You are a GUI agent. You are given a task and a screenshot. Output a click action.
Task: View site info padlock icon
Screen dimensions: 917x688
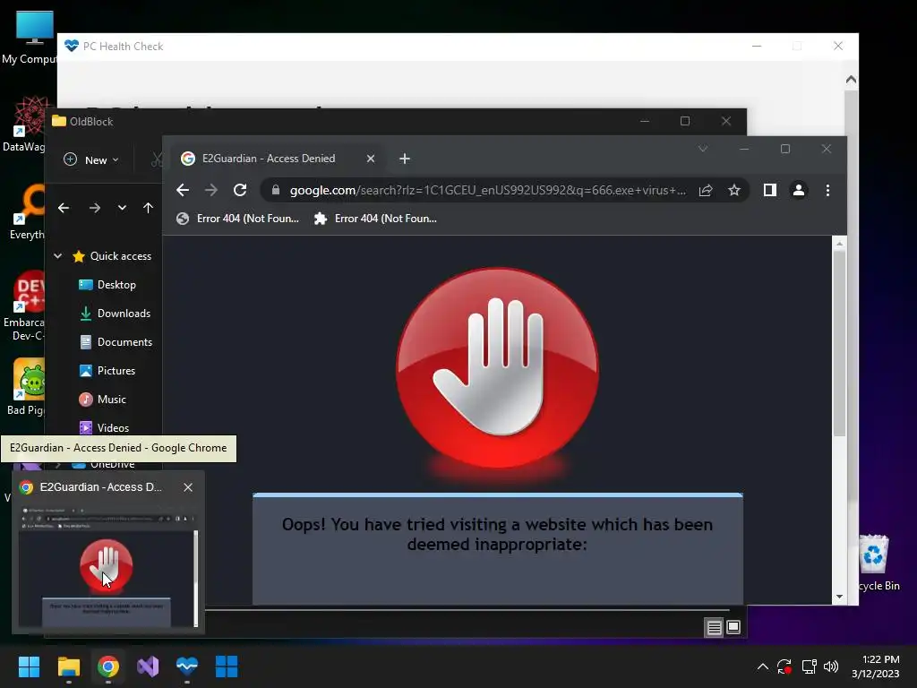coord(276,190)
